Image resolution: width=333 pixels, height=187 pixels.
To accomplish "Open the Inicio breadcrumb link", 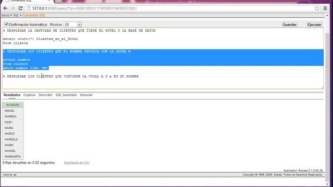I will point(5,15).
